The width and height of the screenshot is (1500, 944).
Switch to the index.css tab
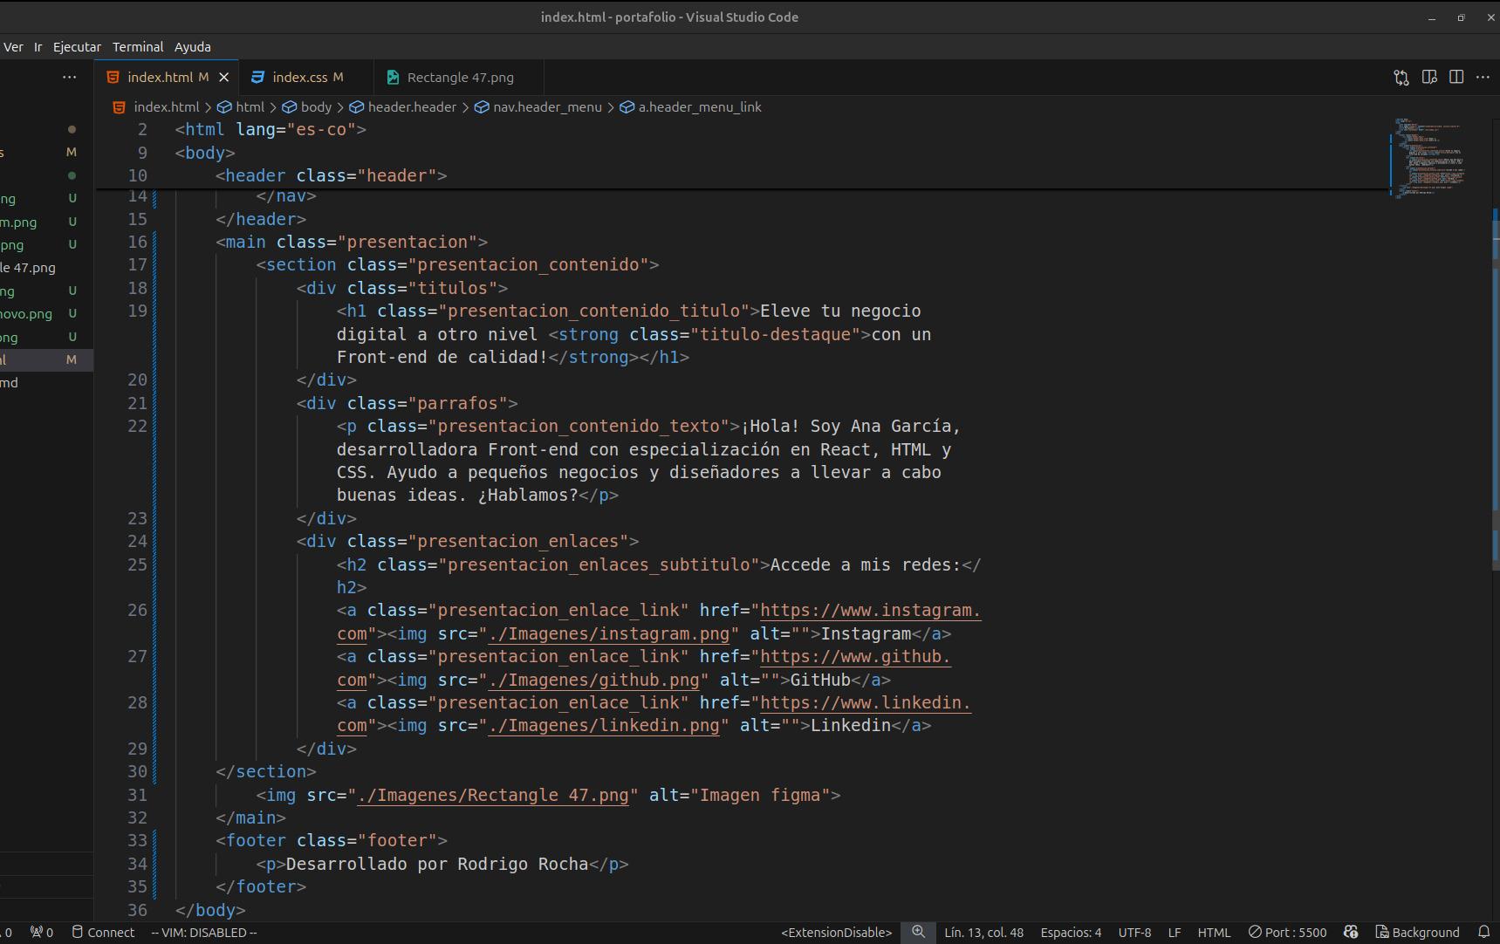tap(306, 78)
